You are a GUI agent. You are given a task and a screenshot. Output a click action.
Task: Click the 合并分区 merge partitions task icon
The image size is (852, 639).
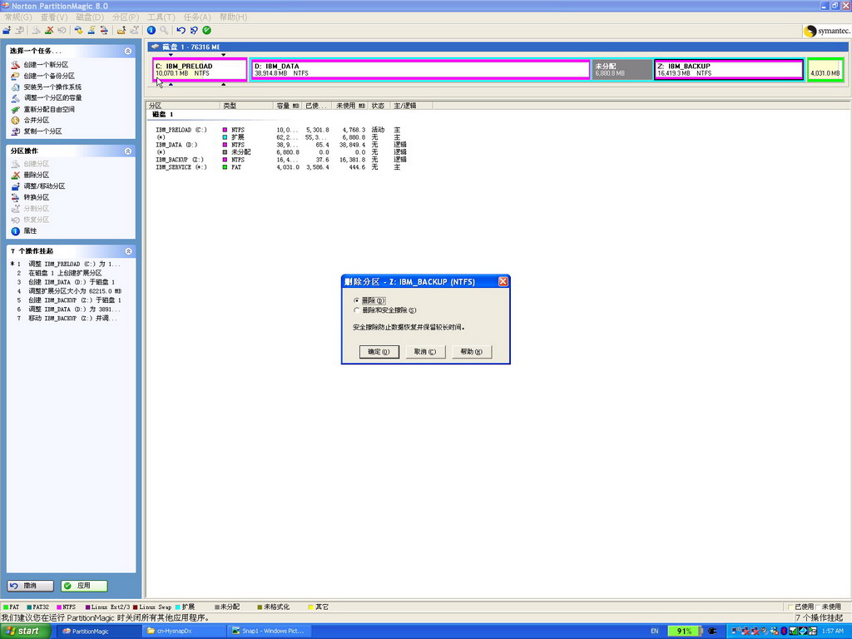(x=15, y=120)
